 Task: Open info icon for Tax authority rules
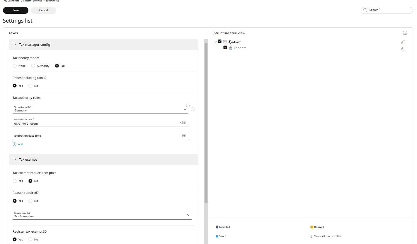click(188, 105)
